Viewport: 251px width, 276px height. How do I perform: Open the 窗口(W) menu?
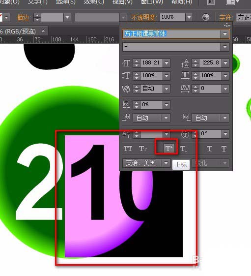pyautogui.click(x=152, y=2)
